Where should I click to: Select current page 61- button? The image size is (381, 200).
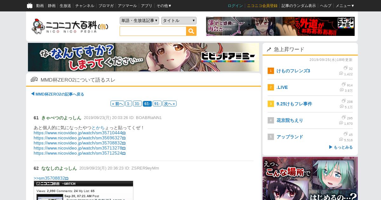coord(147,104)
